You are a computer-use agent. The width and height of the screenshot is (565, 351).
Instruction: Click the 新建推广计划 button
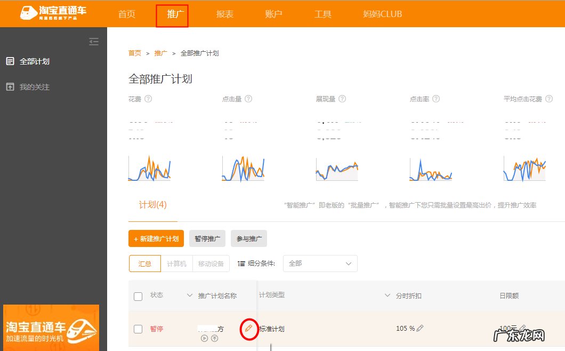pos(156,238)
